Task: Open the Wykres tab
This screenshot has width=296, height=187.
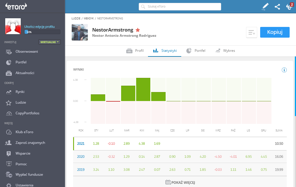Action: (x=225, y=51)
